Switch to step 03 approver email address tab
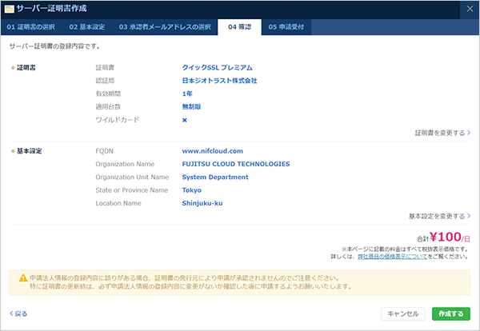The height and width of the screenshot is (331, 480). [x=165, y=27]
